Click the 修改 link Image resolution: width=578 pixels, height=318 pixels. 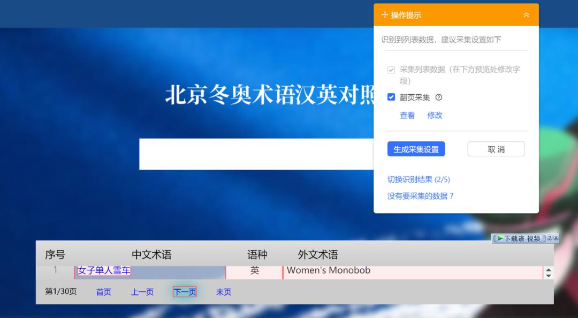[x=435, y=115]
